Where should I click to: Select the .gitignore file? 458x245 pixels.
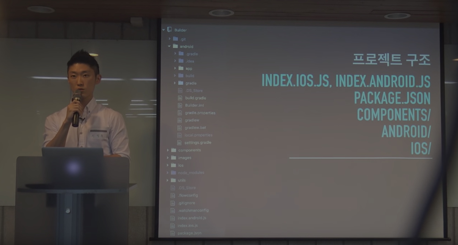pyautogui.click(x=187, y=203)
